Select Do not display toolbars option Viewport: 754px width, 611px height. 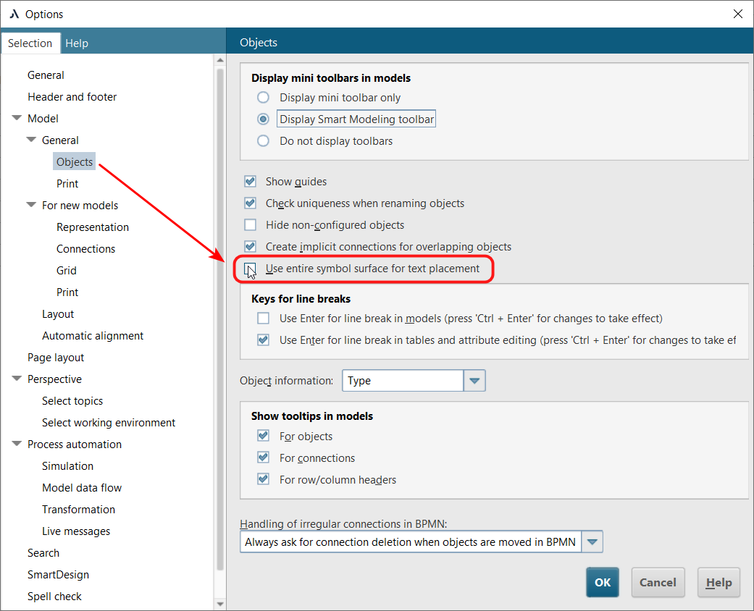(x=264, y=141)
